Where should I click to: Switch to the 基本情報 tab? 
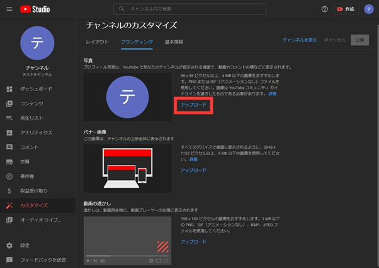tap(174, 42)
